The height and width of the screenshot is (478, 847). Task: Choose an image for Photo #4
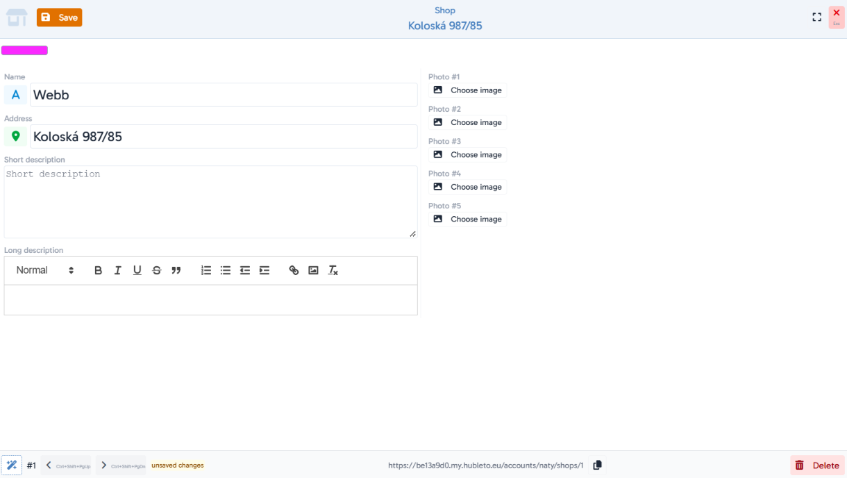coord(468,187)
